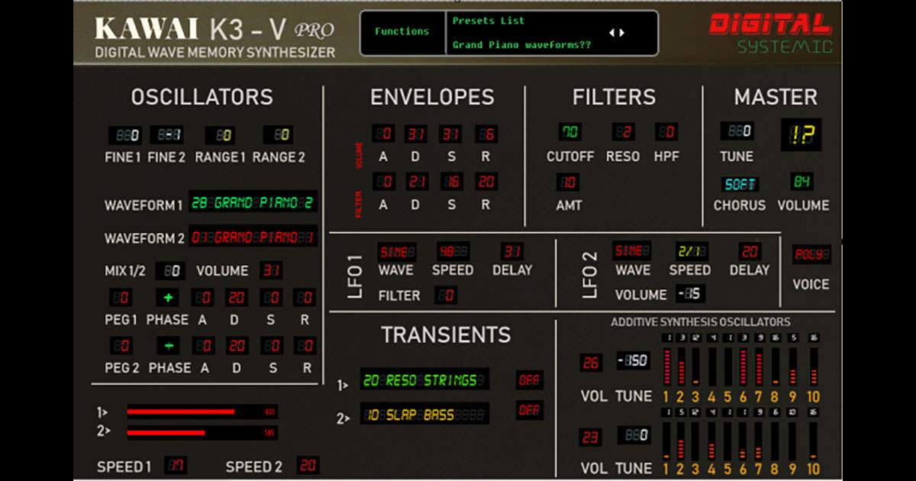Click the Master Tune value display

pos(737,131)
